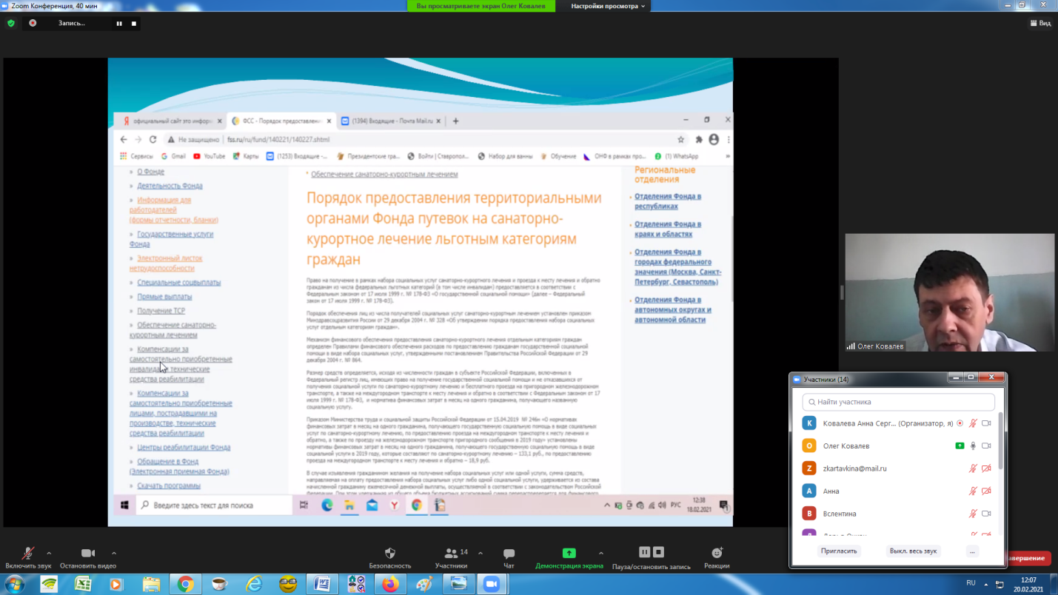Open Firefox from the Windows taskbar

coord(390,584)
